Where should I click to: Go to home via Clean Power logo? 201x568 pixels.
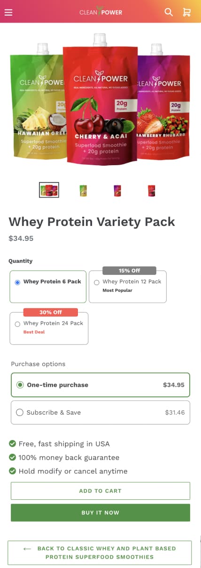(x=100, y=12)
